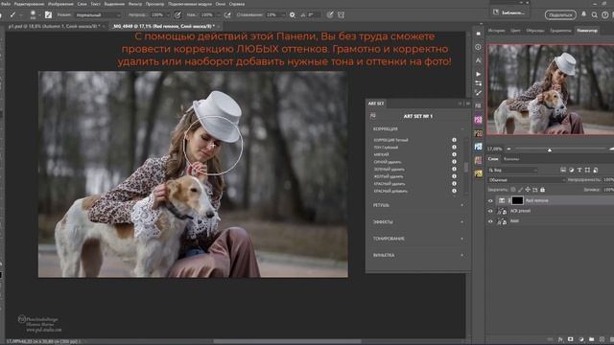Click info icon beside ЗЕЛЕНЫЙ удалить
The width and height of the screenshot is (614, 345).
click(x=454, y=169)
